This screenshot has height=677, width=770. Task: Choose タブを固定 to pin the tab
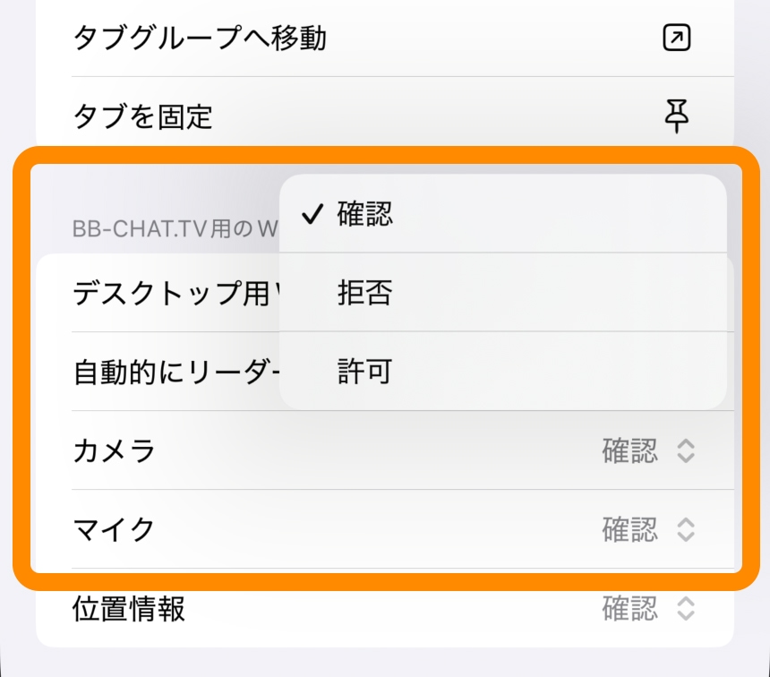(142, 116)
